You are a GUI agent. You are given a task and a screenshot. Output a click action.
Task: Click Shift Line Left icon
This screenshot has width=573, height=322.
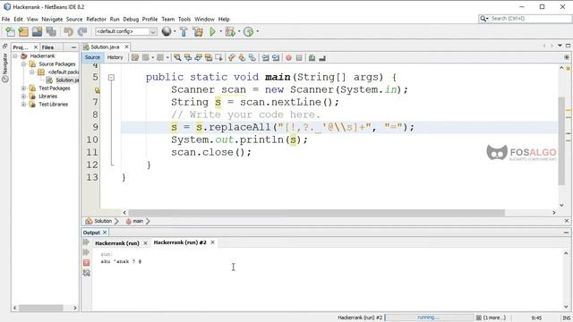[x=265, y=57]
